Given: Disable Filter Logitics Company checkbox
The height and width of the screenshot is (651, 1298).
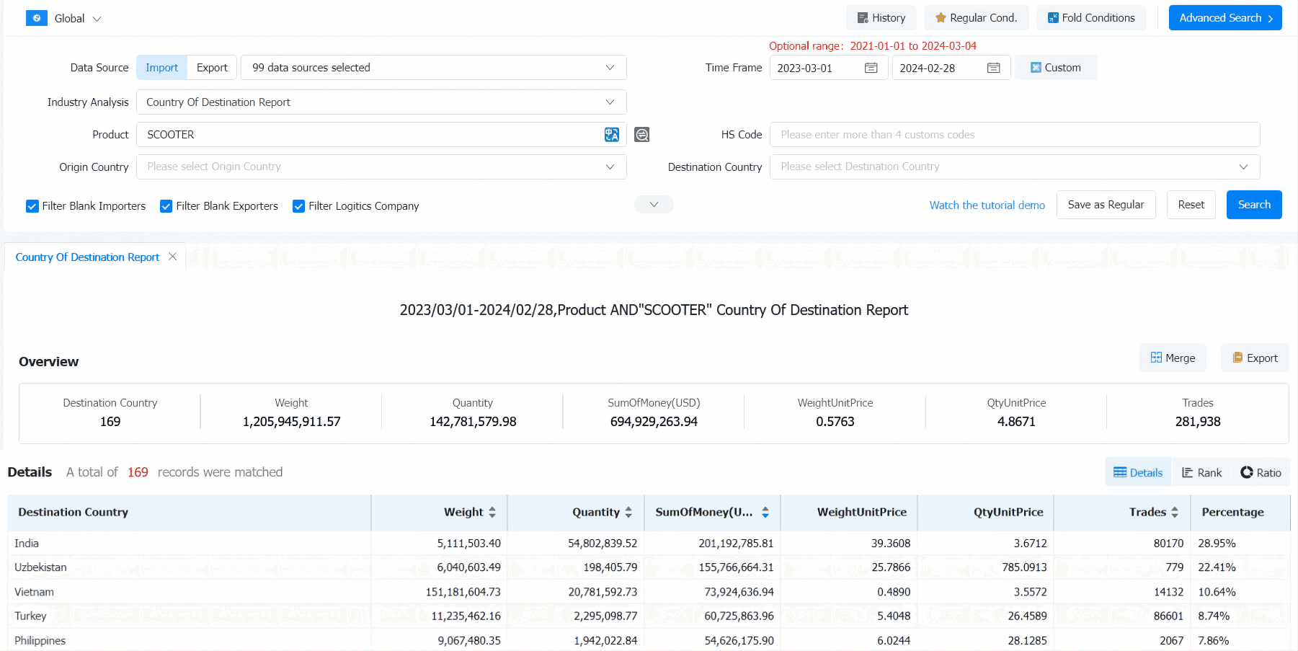Looking at the screenshot, I should (299, 206).
